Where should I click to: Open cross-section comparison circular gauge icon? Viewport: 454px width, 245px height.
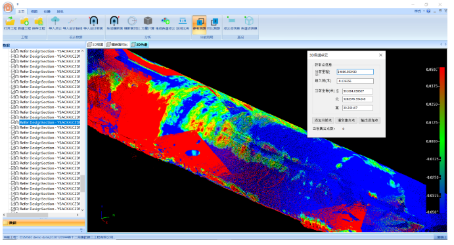point(132,24)
